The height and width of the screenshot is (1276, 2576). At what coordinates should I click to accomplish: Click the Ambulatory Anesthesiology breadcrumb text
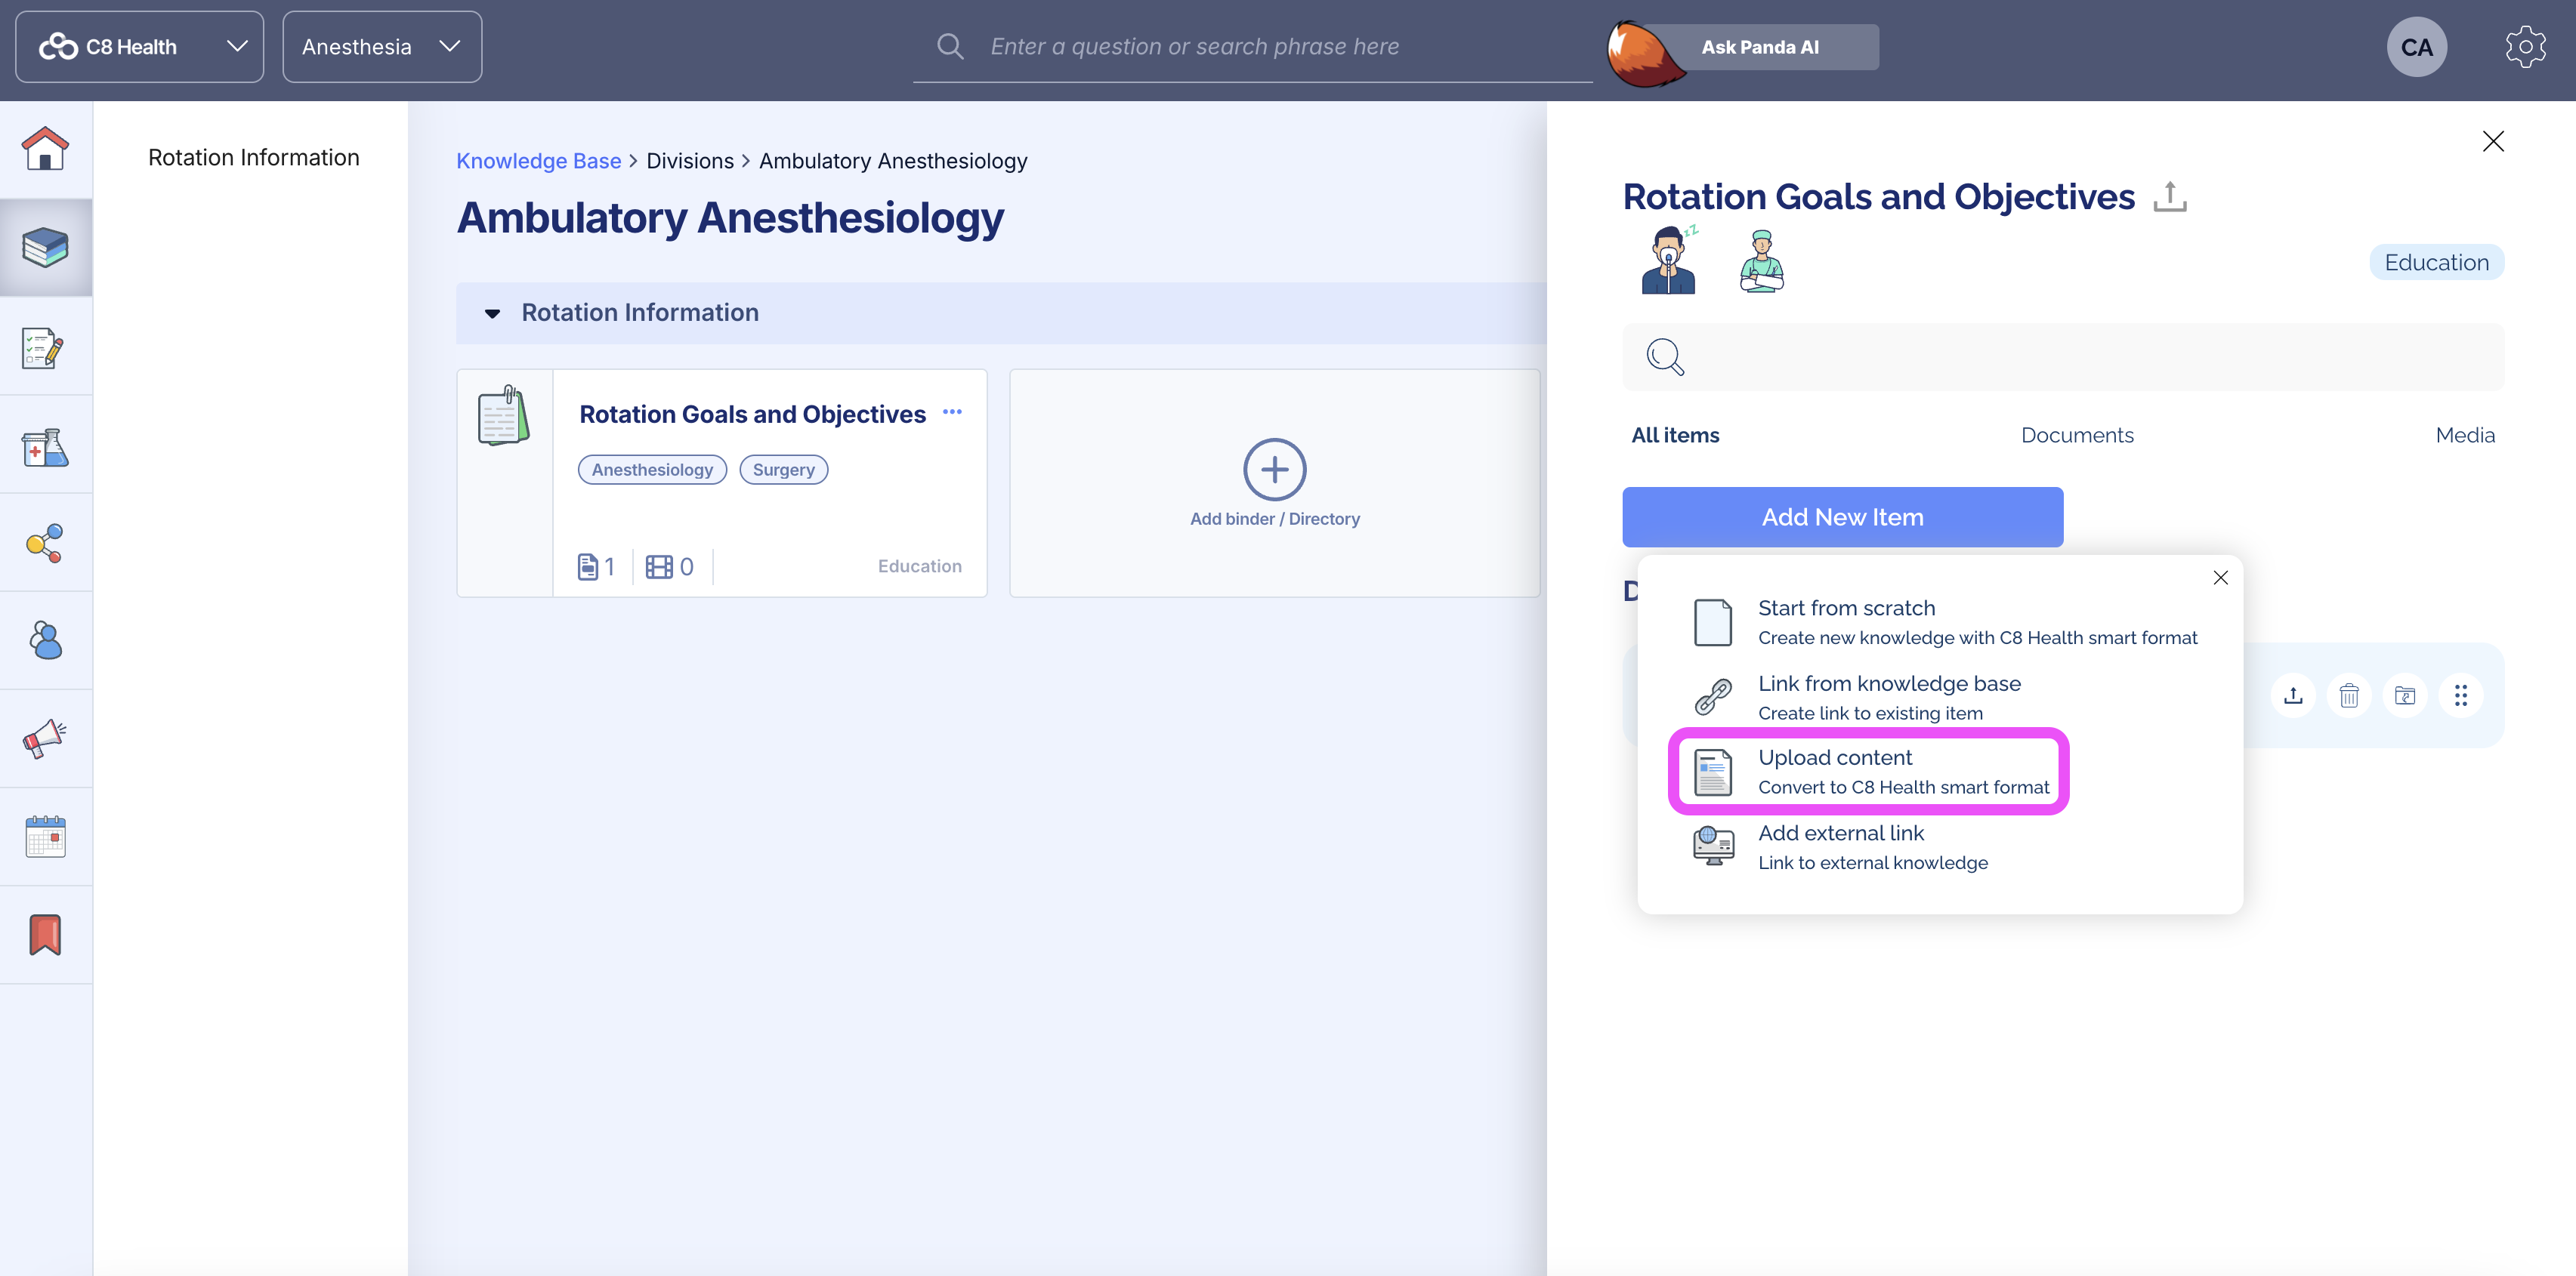(892, 161)
